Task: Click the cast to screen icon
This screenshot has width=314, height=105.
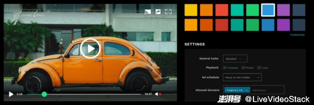Action: [x=148, y=12]
